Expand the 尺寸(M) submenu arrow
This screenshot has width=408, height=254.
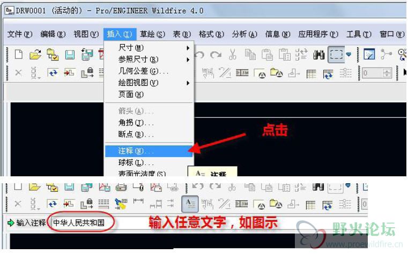[x=188, y=48]
